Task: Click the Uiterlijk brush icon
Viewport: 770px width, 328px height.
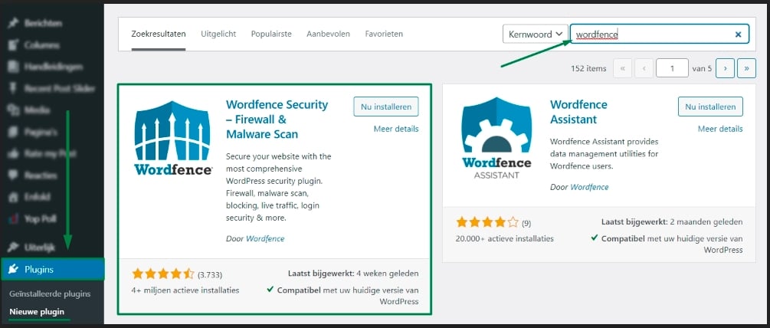Action: coord(13,247)
